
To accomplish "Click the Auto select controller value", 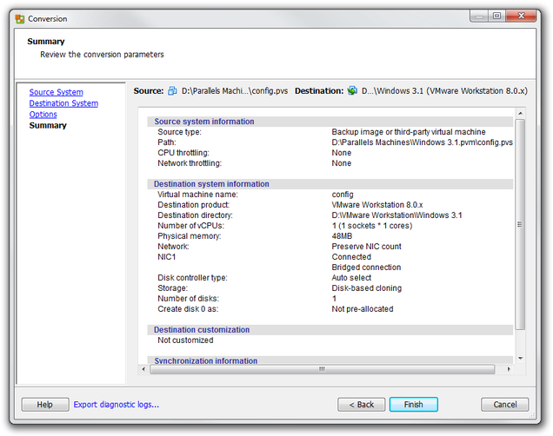I will tap(351, 278).
